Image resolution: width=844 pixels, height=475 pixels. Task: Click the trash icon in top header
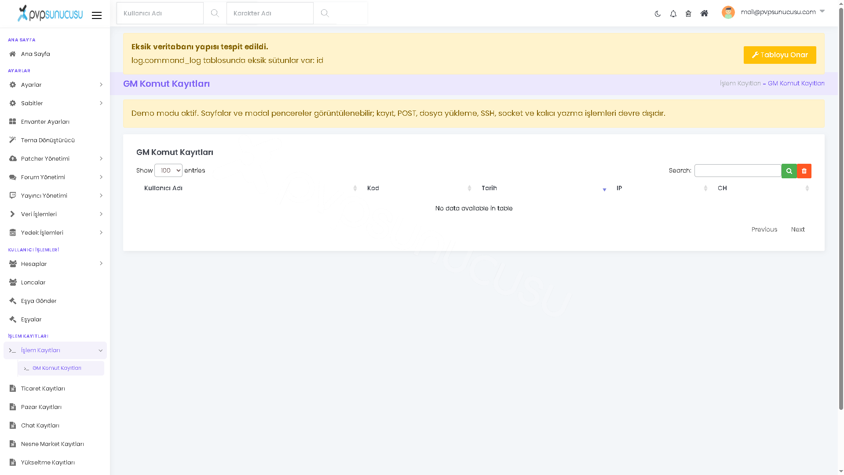(x=688, y=14)
